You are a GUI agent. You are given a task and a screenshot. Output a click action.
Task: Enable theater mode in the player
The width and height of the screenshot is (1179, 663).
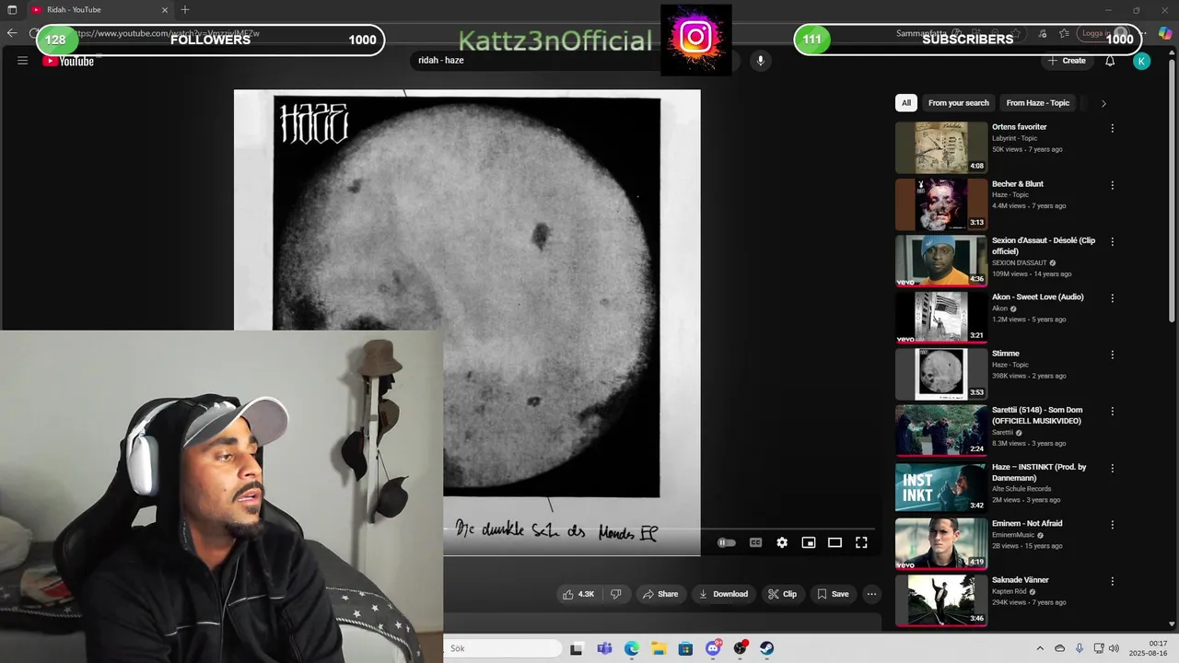[x=835, y=542]
